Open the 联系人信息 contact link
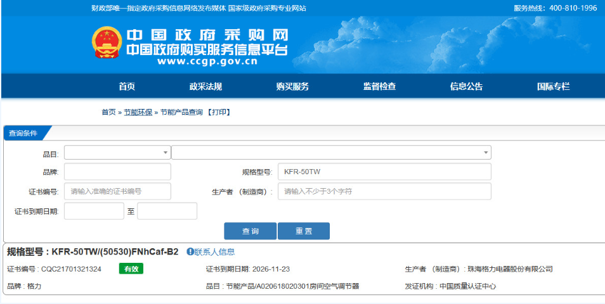Viewport: 605px width, 304px height. (214, 252)
